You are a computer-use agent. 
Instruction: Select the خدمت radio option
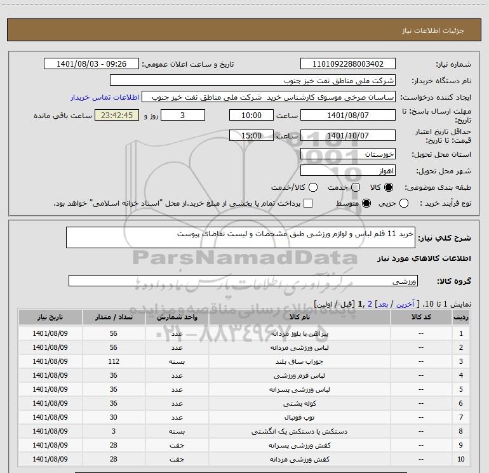pos(356,188)
